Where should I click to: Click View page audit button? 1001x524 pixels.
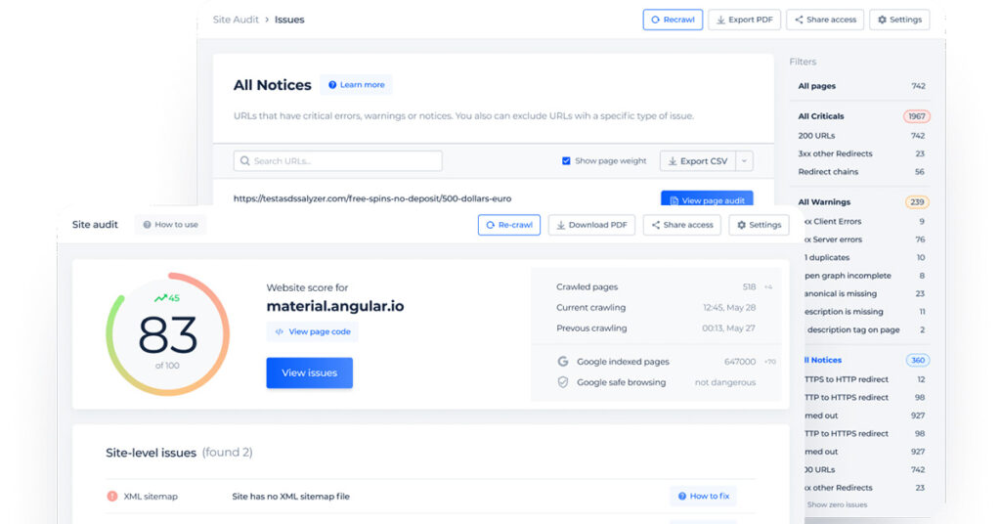707,198
